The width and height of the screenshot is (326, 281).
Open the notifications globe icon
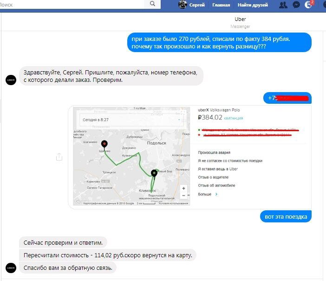308,5
